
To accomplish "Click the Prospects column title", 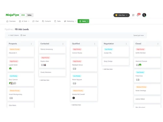I will 13,44.
